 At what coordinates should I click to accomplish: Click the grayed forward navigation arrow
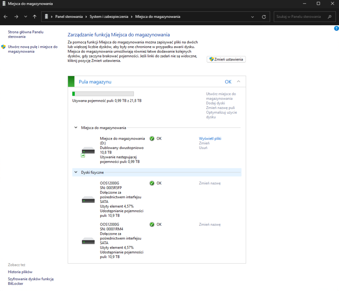(15, 16)
